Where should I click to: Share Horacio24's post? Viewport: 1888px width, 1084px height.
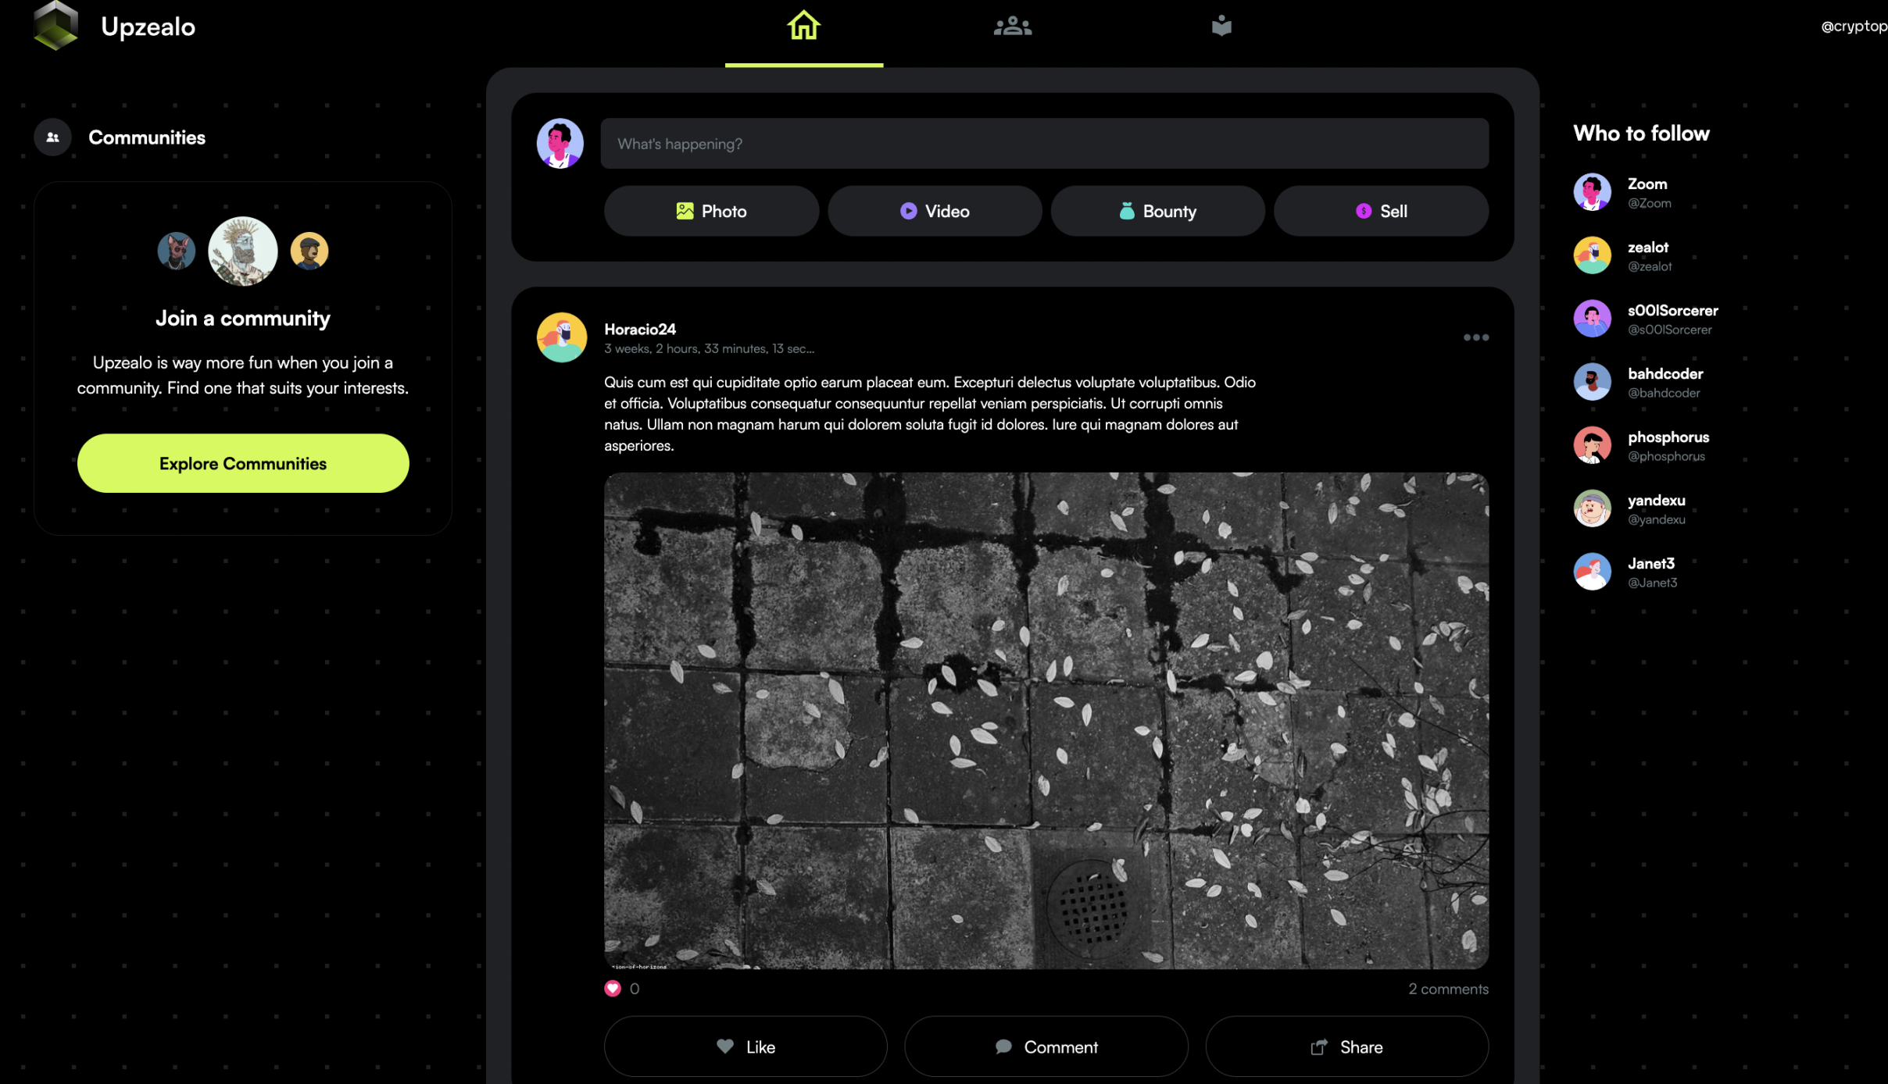click(x=1346, y=1047)
